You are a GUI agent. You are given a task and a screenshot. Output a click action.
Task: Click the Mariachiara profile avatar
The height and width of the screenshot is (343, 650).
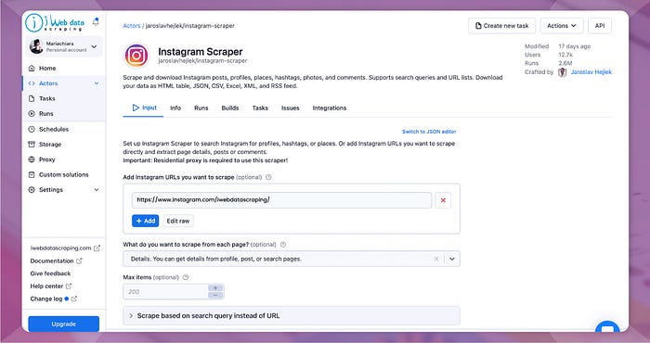point(36,46)
